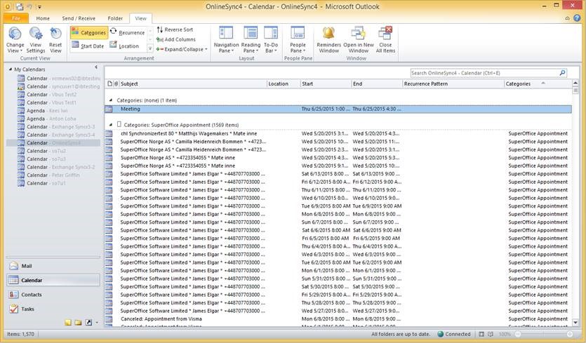Select chl Synchronizertest 80 appointment
This screenshot has height=343, width=586.
pos(338,133)
